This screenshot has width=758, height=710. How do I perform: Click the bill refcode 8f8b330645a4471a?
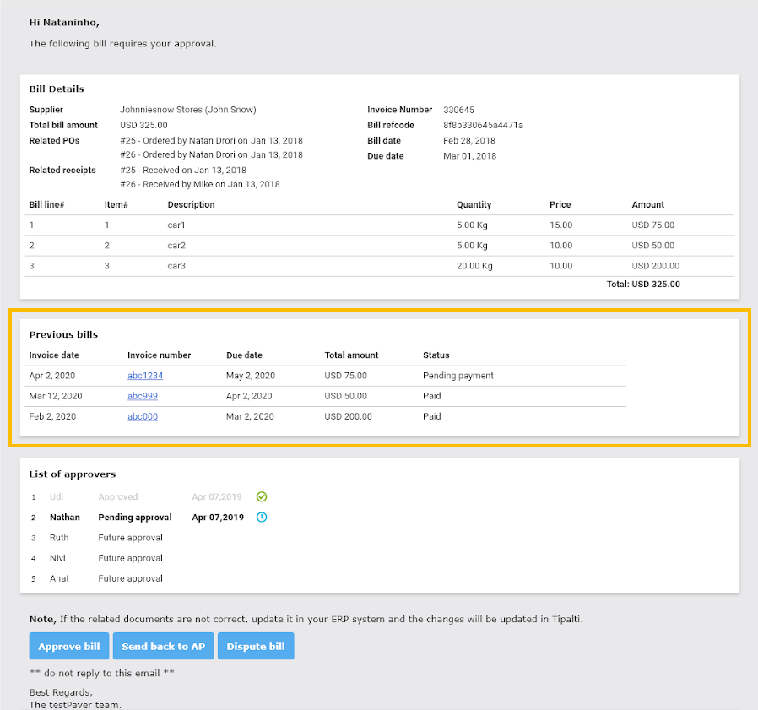[483, 125]
